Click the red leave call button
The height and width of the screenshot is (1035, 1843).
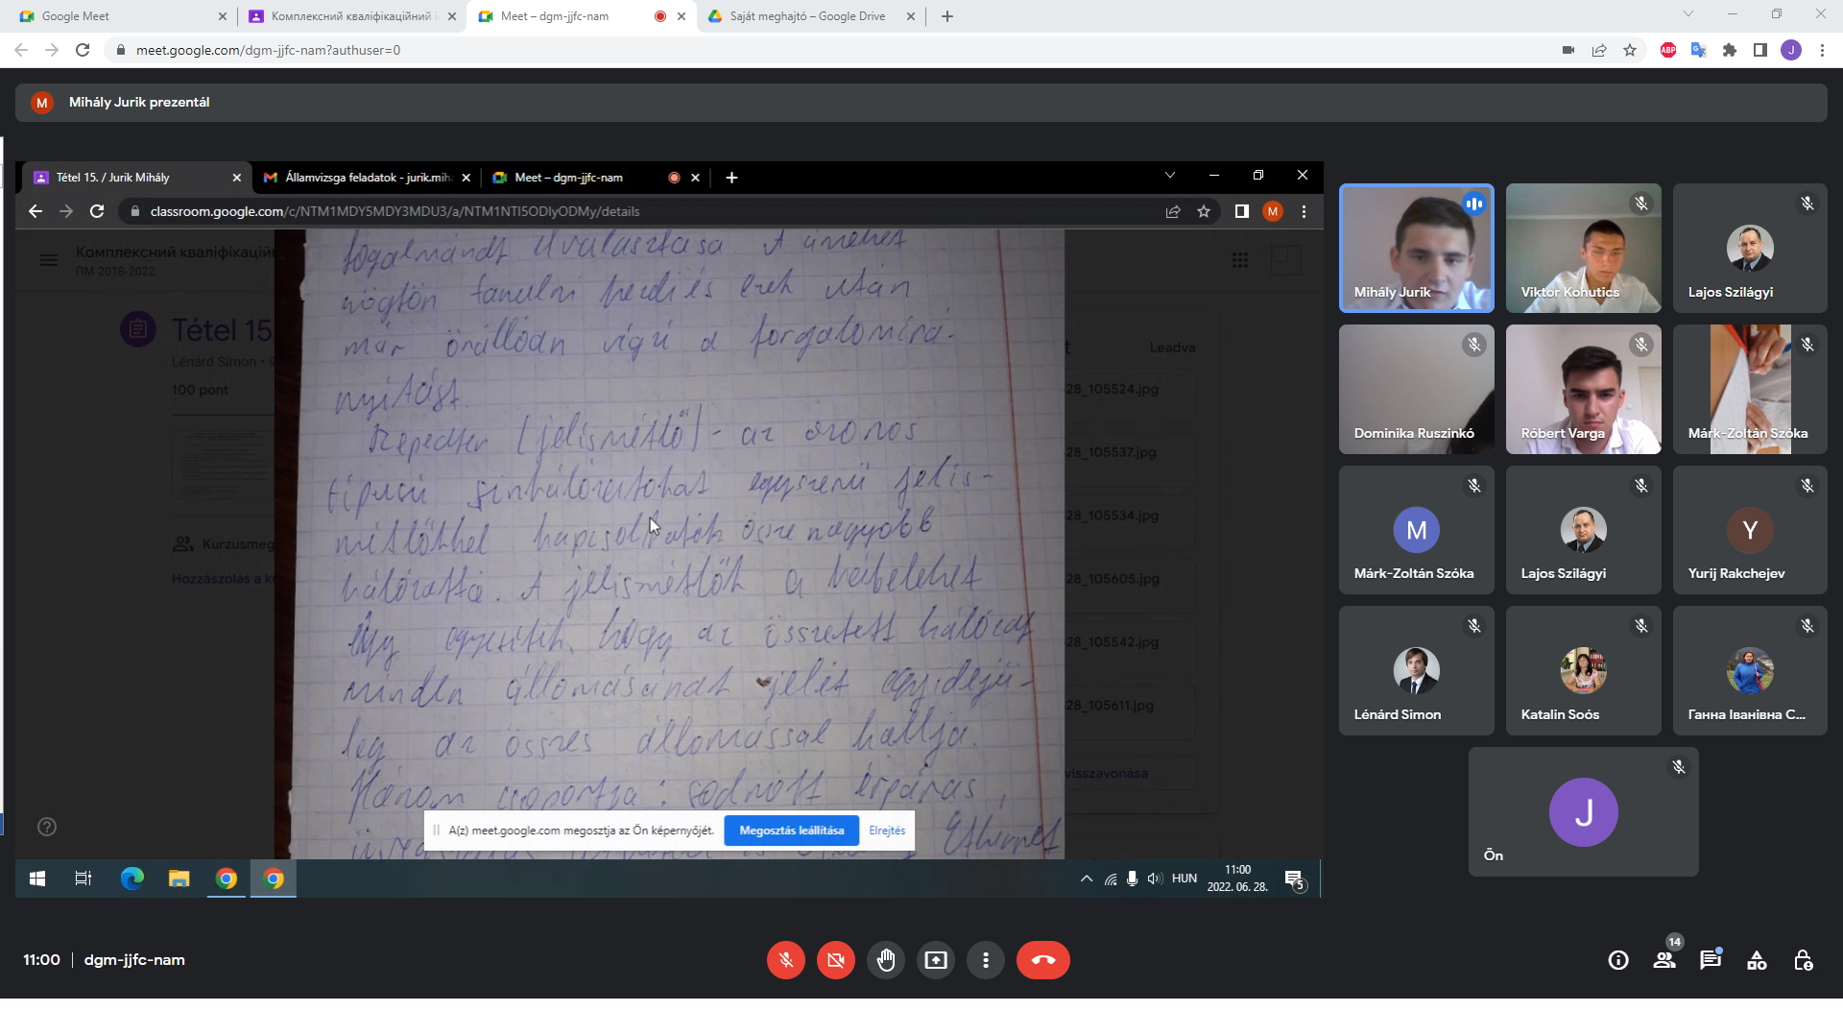click(1042, 960)
